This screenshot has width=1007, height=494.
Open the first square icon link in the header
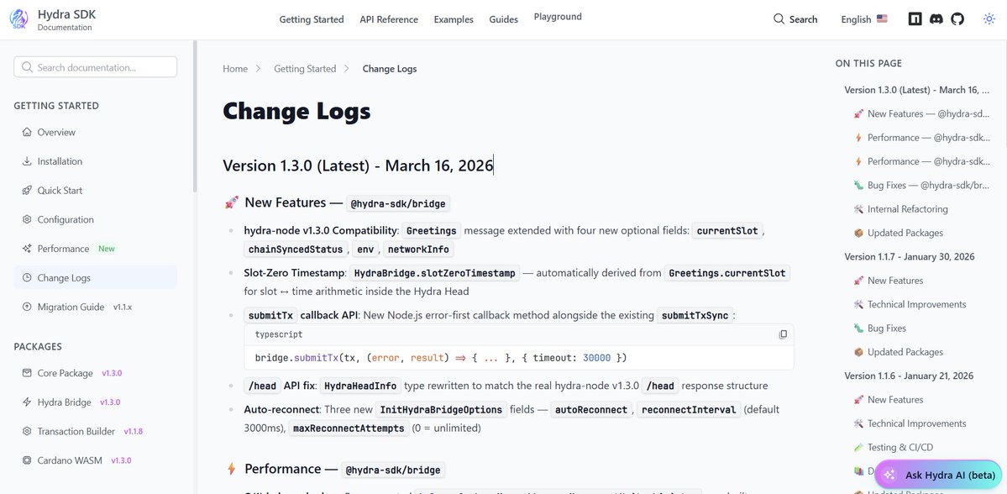[x=915, y=19]
